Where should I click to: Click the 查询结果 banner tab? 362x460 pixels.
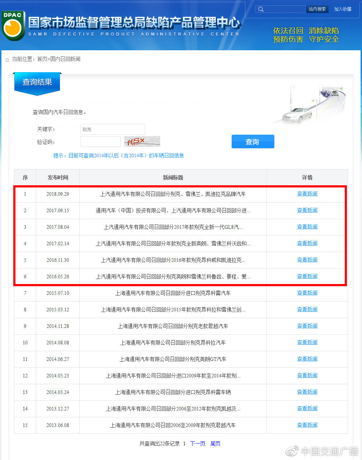click(37, 83)
